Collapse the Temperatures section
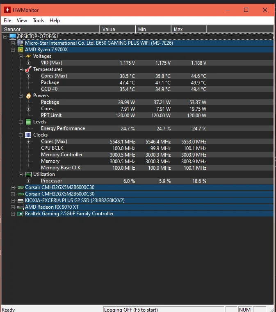276x312 pixels. (x=21, y=69)
